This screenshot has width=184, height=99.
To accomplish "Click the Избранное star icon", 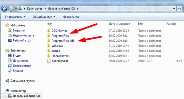I will 7,25.
